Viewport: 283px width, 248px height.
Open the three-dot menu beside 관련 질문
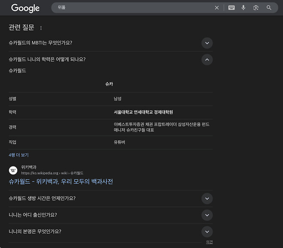click(41, 28)
